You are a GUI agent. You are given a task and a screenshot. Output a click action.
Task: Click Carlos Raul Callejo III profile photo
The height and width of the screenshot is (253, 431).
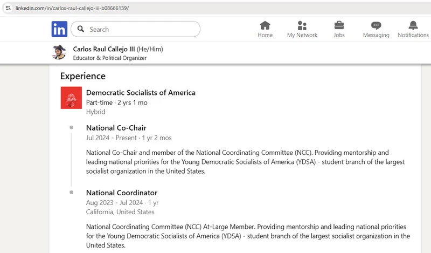pos(59,52)
